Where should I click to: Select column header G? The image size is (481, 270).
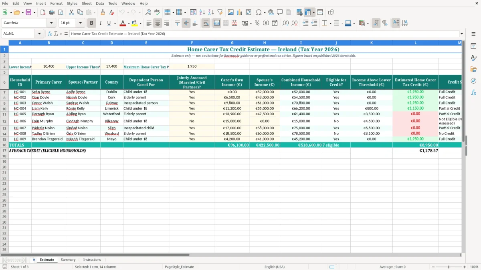point(232,42)
